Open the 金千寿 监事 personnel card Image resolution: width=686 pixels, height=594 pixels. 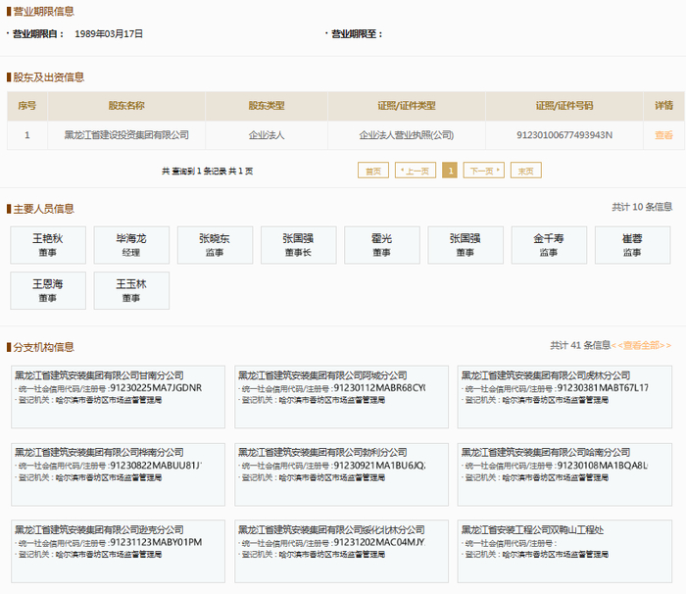click(549, 245)
